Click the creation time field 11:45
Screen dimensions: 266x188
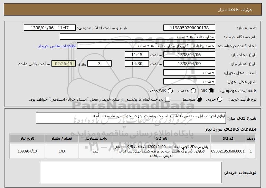(137, 55)
